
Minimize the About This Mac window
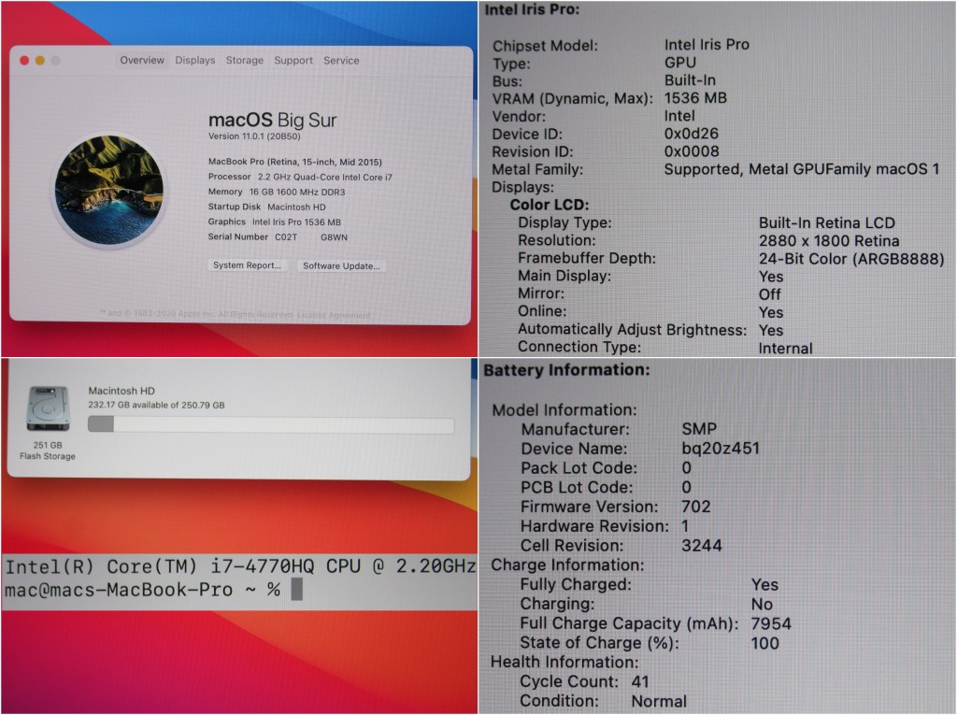[39, 61]
